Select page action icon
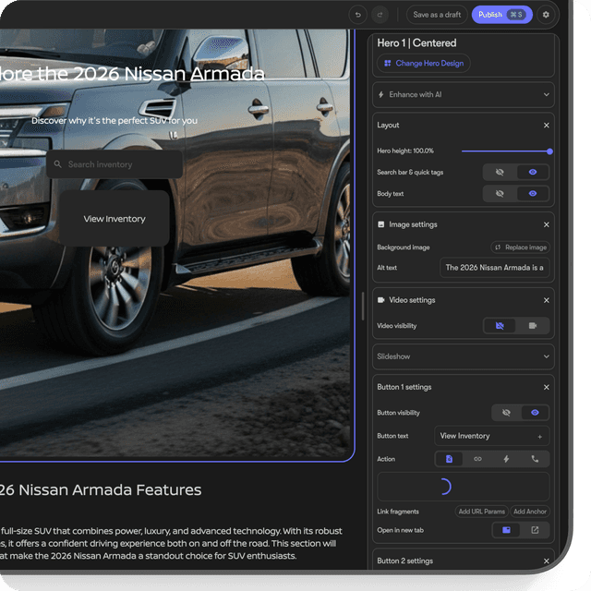The height and width of the screenshot is (591, 591). 449,459
